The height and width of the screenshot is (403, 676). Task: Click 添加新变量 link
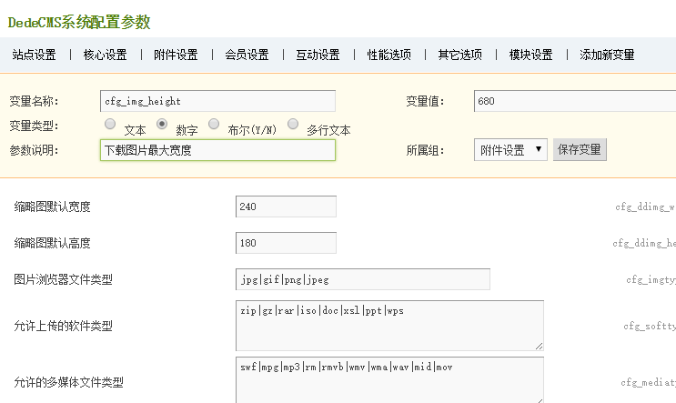coord(607,55)
